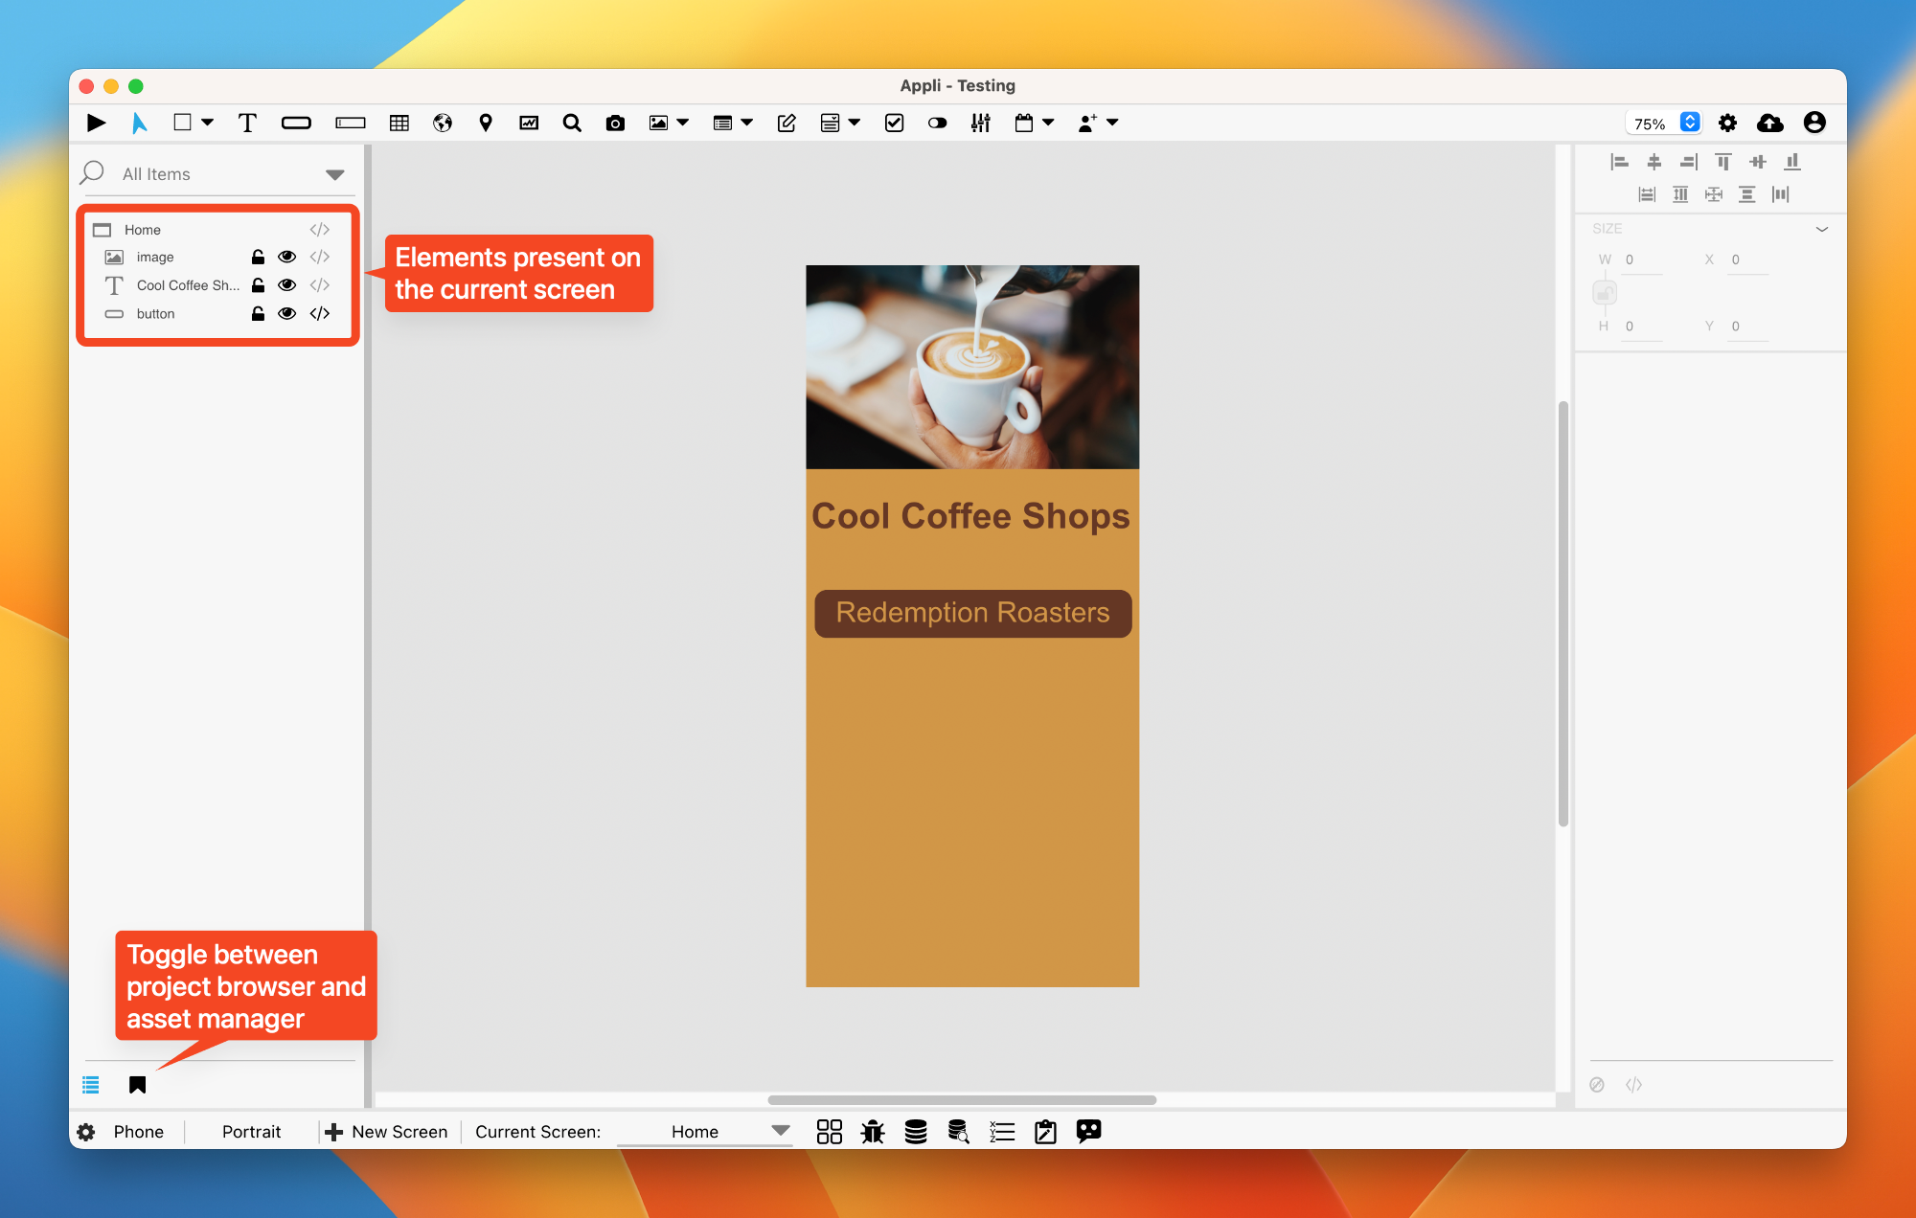Screen dimensions: 1916x1218
Task: Toggle lock on the image layer
Action: pos(258,257)
